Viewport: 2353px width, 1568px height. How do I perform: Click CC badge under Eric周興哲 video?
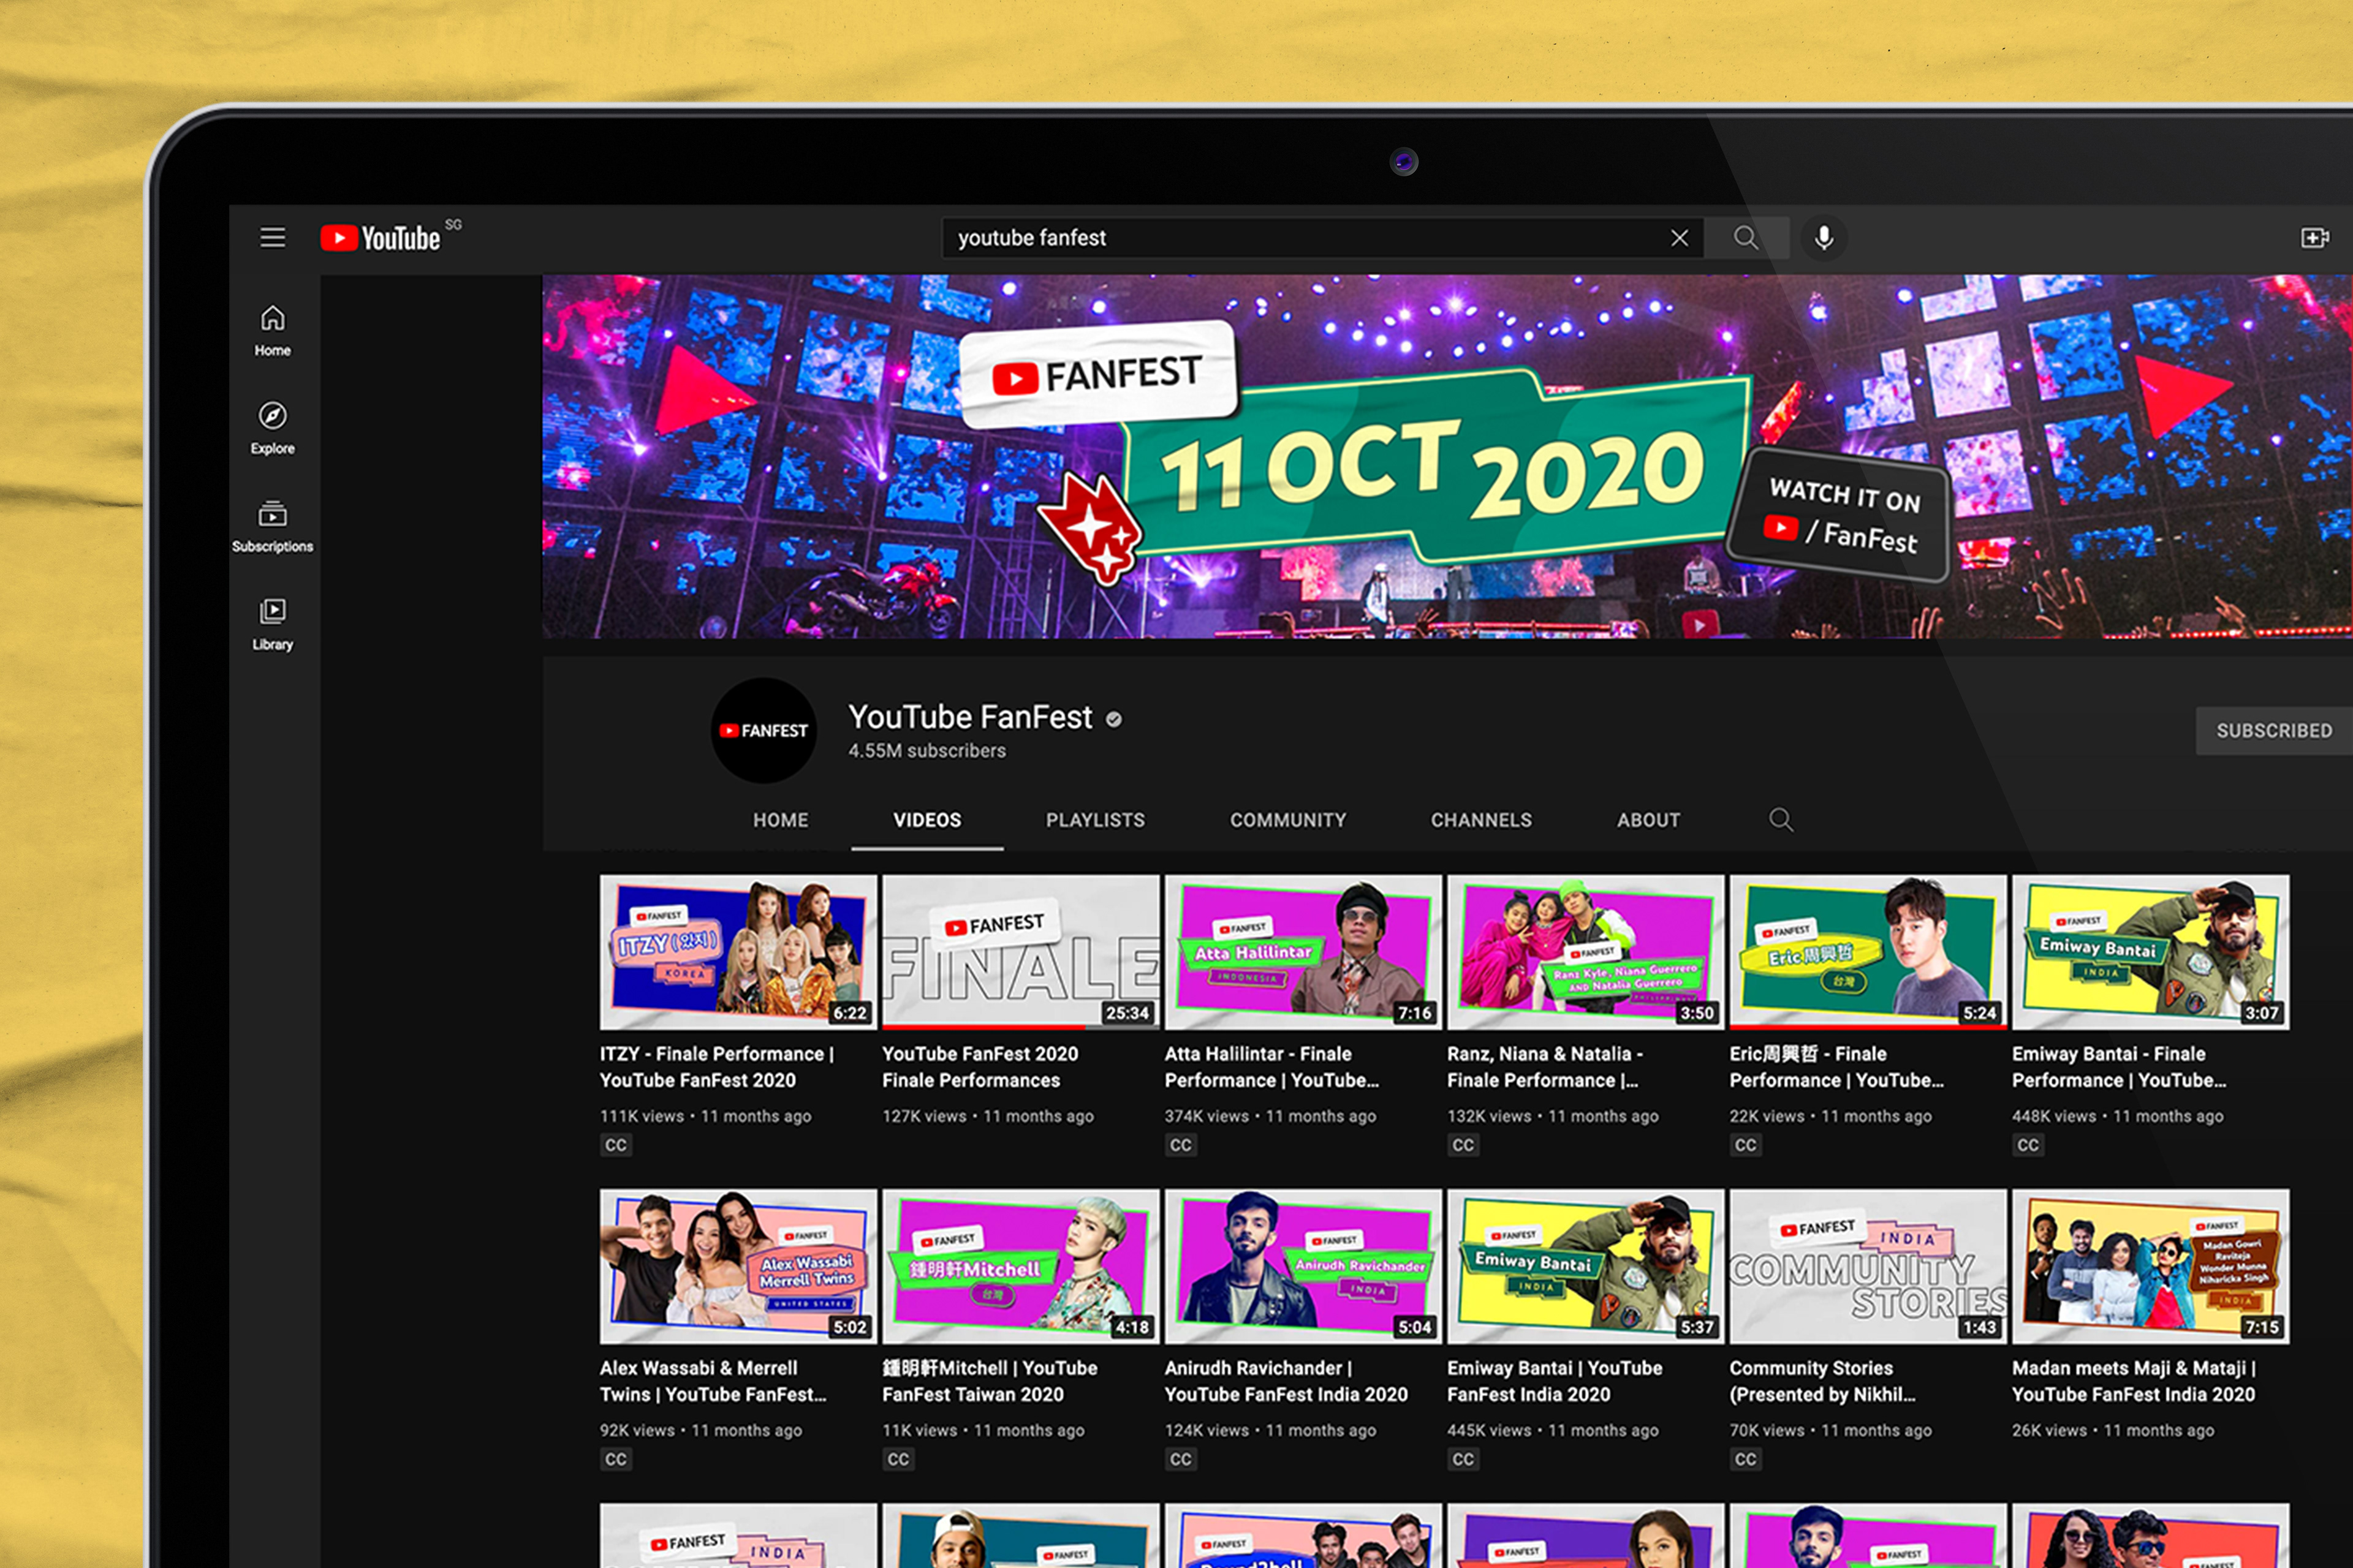1745,1145
